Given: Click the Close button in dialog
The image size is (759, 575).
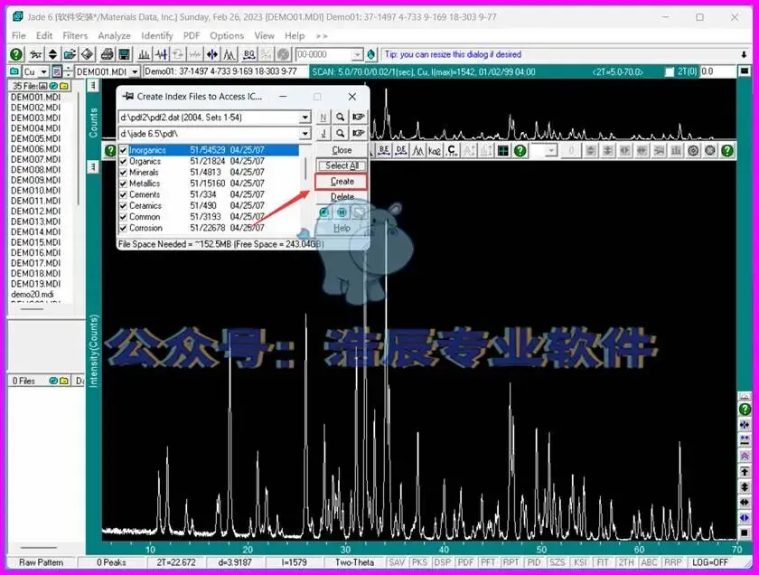Looking at the screenshot, I should click(342, 150).
